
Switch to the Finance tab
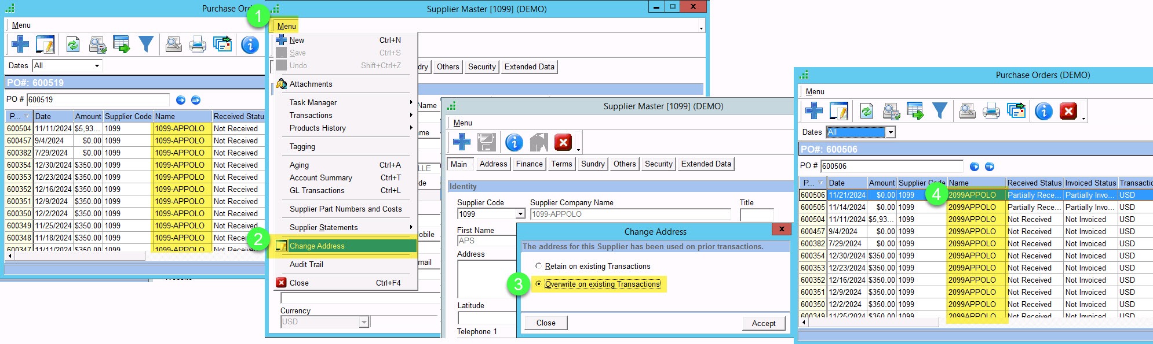pos(529,164)
